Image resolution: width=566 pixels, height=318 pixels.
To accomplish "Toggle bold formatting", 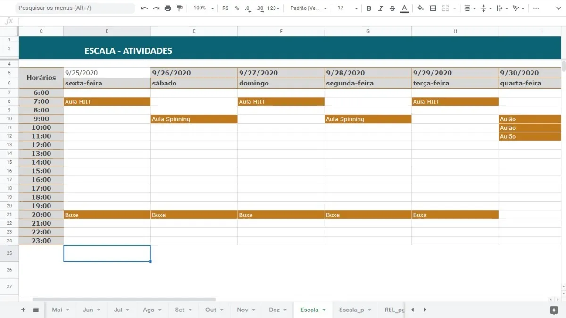I will (x=369, y=8).
